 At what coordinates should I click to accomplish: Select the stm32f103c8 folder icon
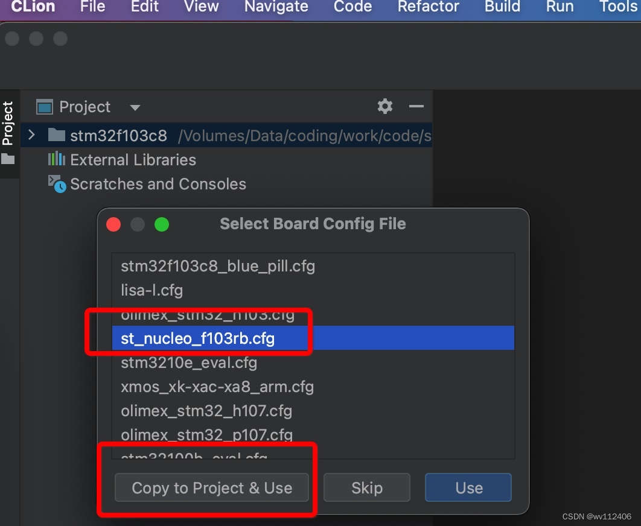coord(56,135)
